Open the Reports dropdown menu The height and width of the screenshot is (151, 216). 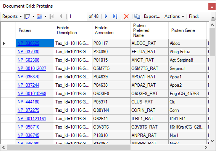[x=12, y=16]
